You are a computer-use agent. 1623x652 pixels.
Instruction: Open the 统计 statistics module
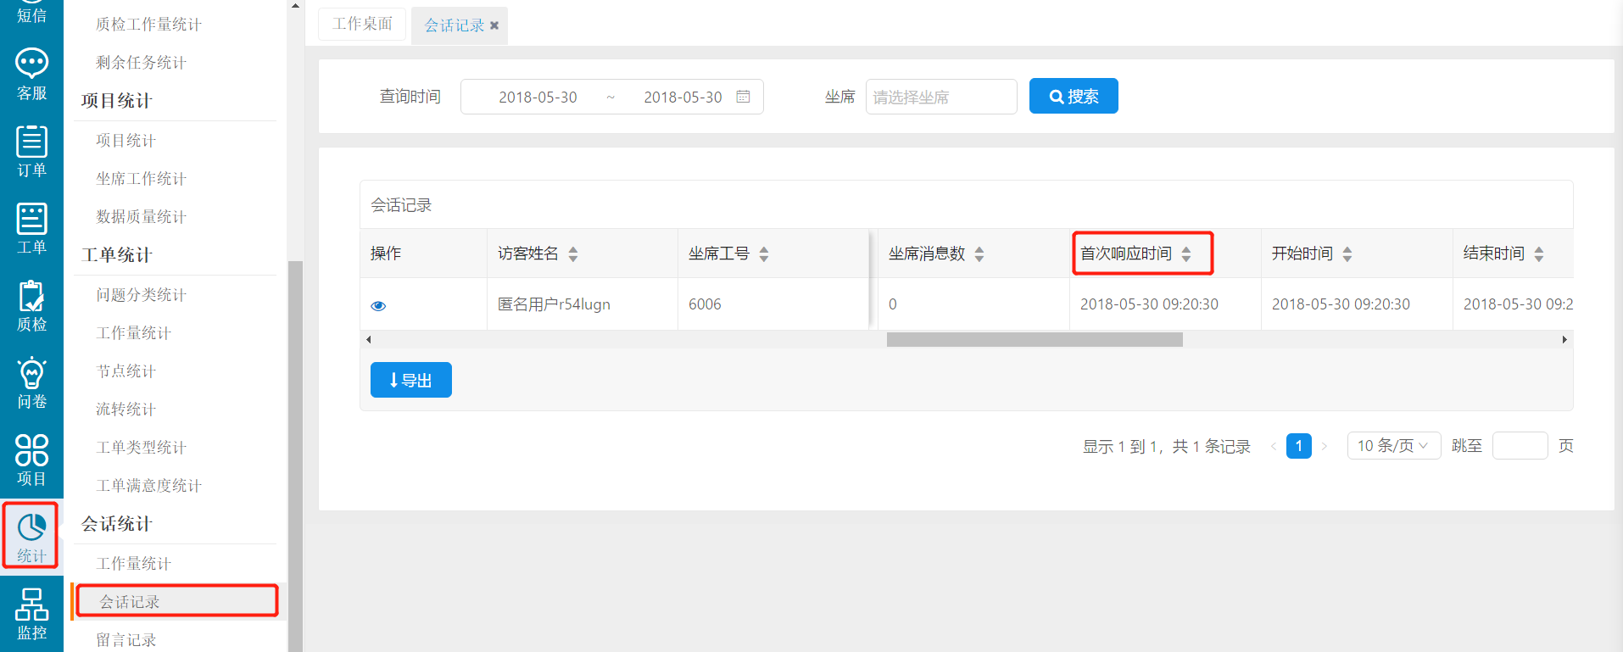[31, 538]
